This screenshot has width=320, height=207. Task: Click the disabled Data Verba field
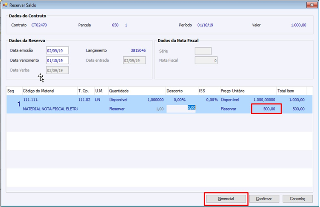57,70
